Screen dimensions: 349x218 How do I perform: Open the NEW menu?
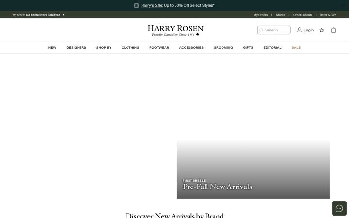click(x=52, y=47)
